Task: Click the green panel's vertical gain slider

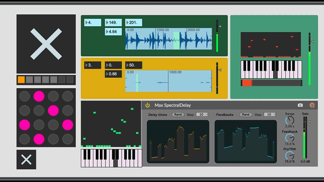Action: [217, 36]
